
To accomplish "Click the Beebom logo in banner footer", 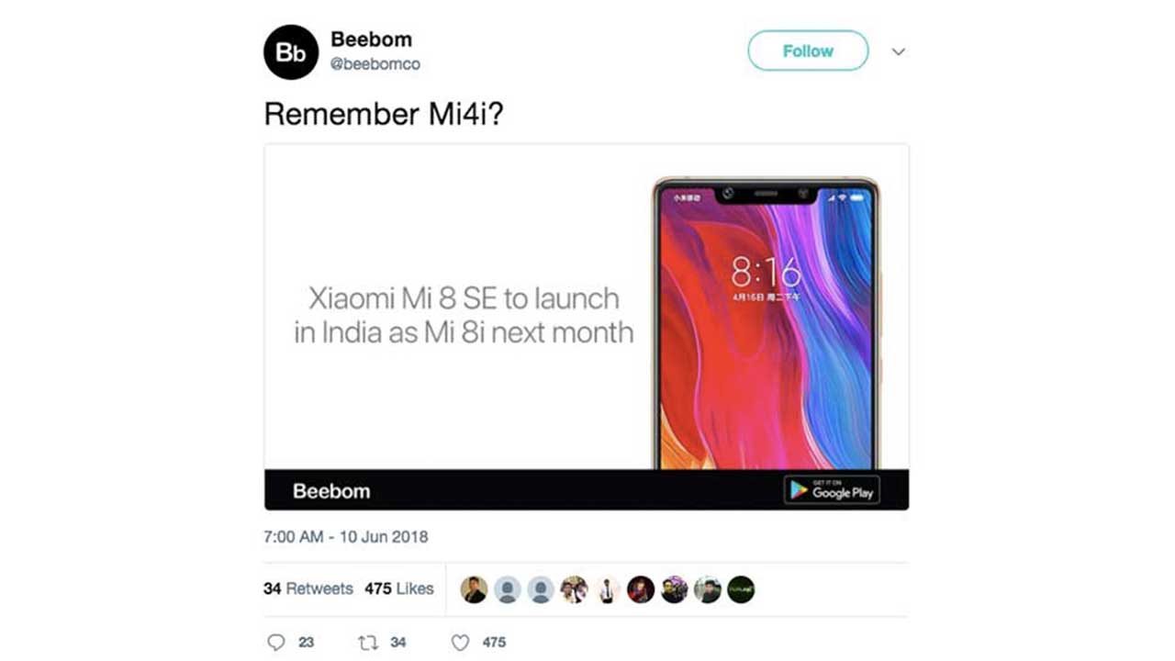I will [x=331, y=491].
